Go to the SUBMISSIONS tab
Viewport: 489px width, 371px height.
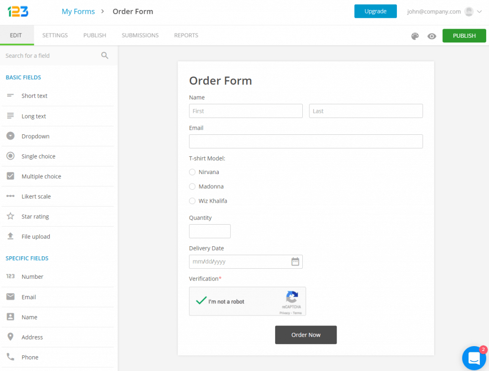point(140,35)
